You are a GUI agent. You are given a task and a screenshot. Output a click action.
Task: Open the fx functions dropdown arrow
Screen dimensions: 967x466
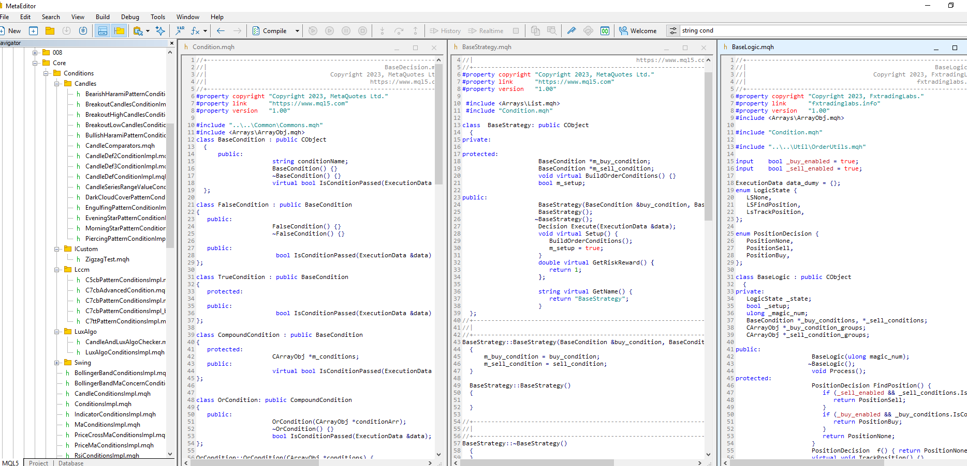[x=206, y=31]
